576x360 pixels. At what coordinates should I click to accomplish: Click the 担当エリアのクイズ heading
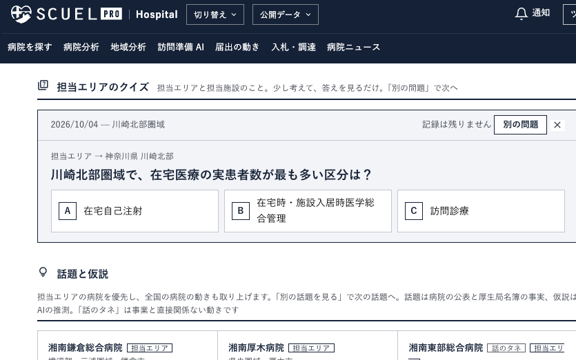(x=103, y=87)
